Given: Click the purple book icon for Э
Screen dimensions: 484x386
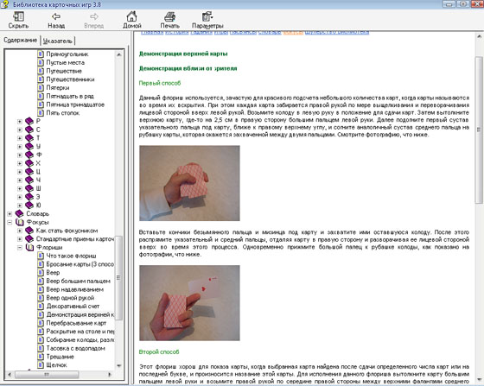Looking at the screenshot, I should coord(29,197).
